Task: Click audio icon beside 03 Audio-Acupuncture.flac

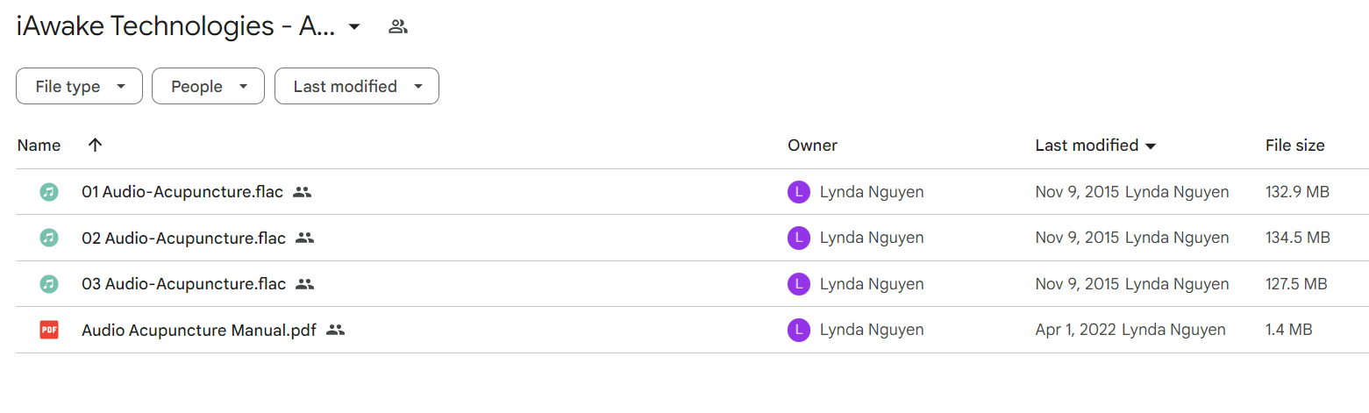Action: tap(49, 284)
